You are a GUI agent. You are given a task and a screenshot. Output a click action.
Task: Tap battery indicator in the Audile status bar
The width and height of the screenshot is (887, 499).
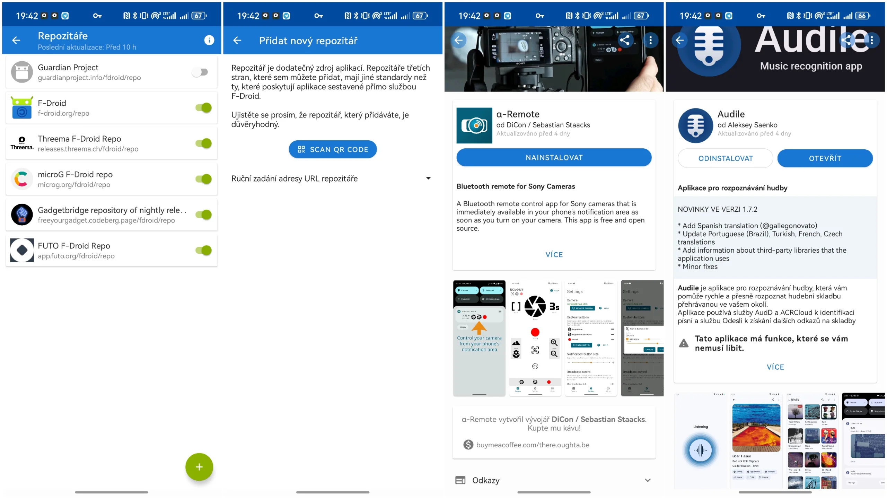(862, 16)
